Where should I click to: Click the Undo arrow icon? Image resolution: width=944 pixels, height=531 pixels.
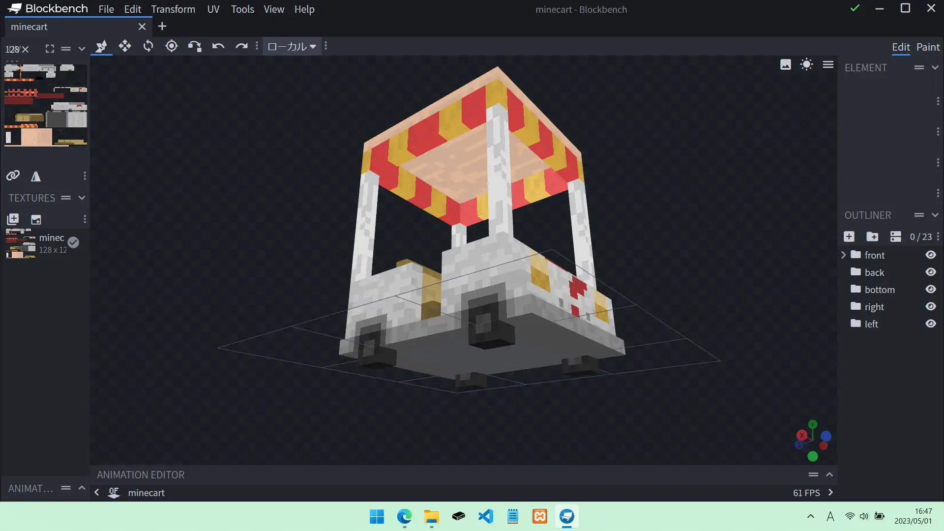218,46
